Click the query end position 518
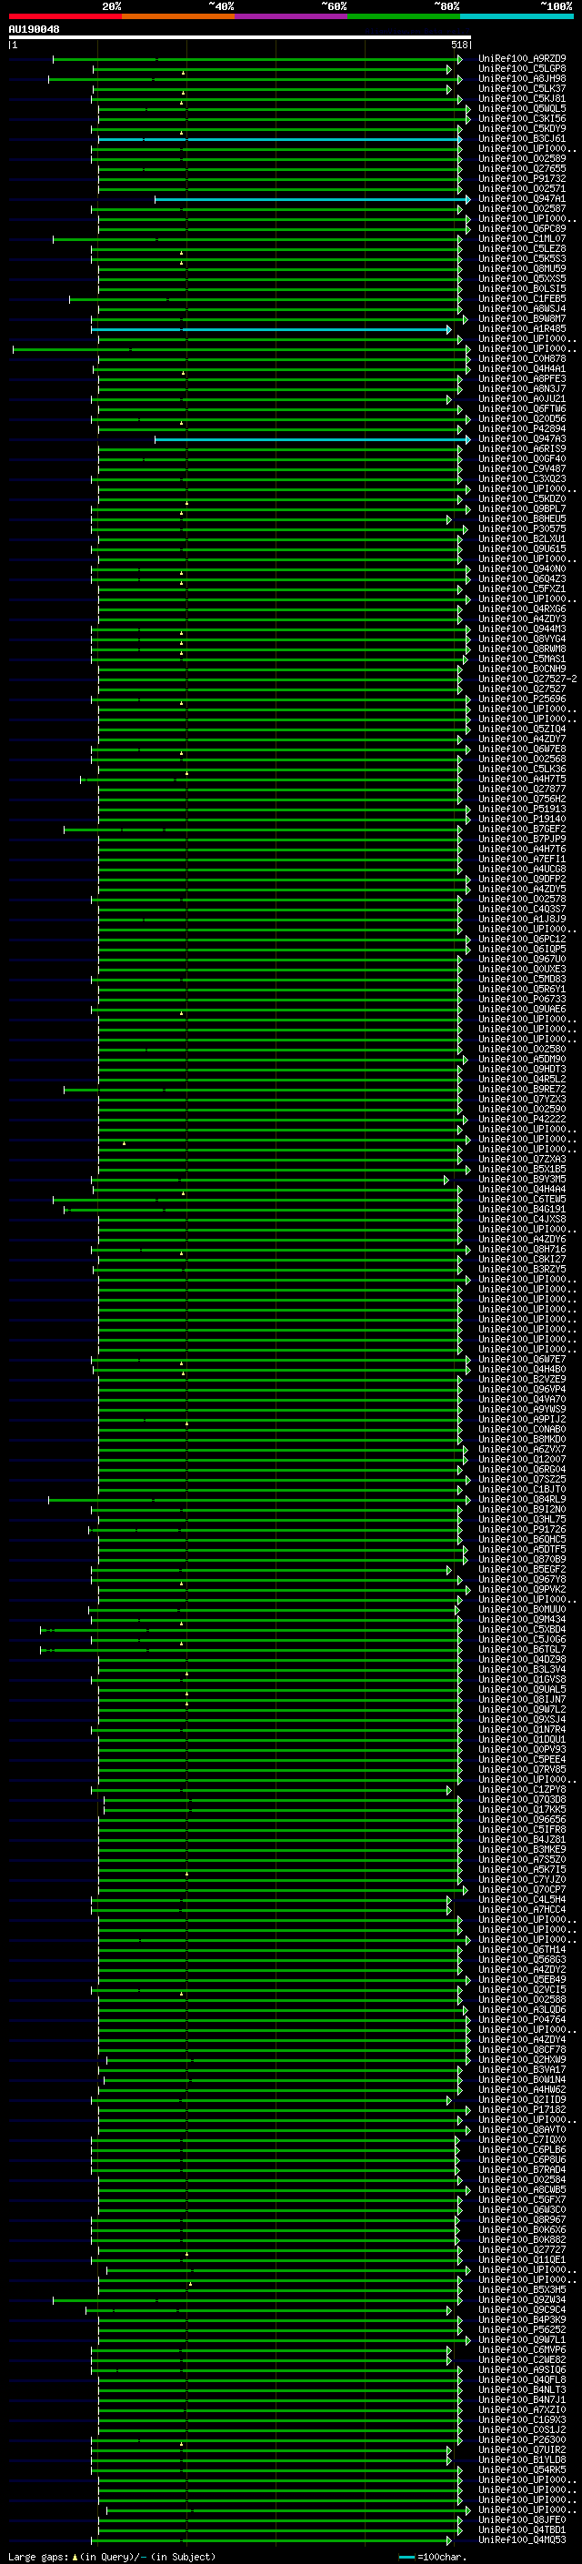 (459, 45)
